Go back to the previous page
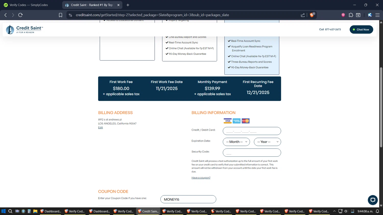383x215 pixels. pos(6,15)
